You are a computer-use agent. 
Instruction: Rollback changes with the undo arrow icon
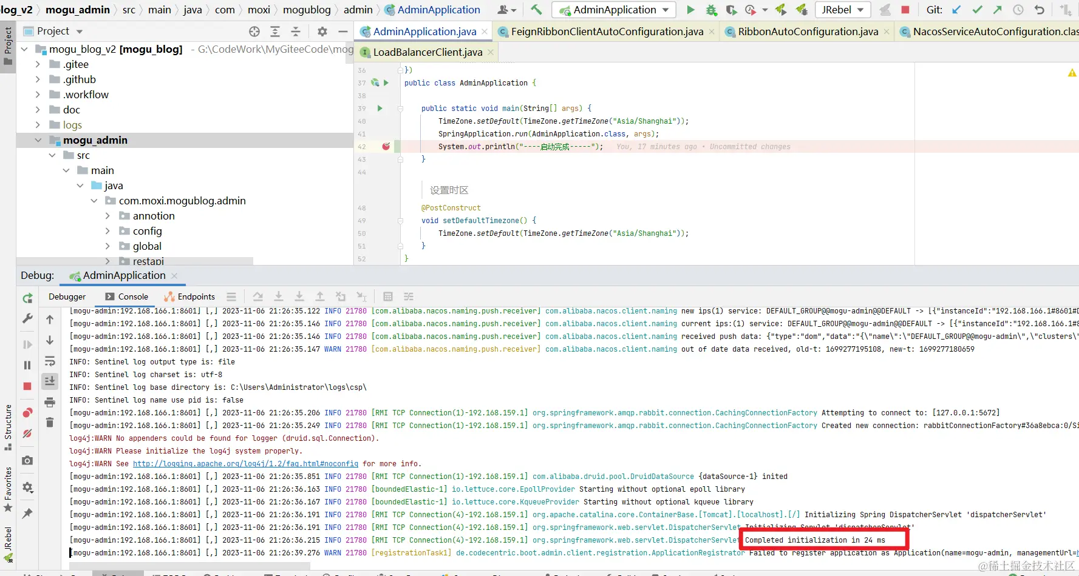pyautogui.click(x=1040, y=10)
